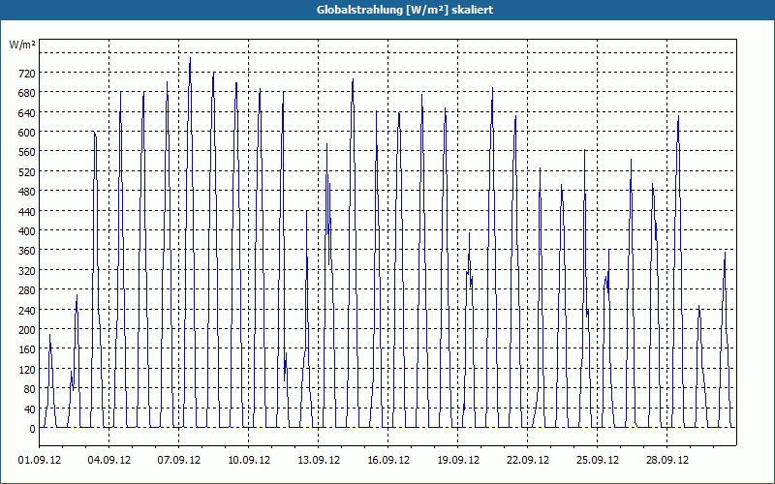The height and width of the screenshot is (484, 775).
Task: Click the "19.09.12" date label
Action: [x=457, y=461]
